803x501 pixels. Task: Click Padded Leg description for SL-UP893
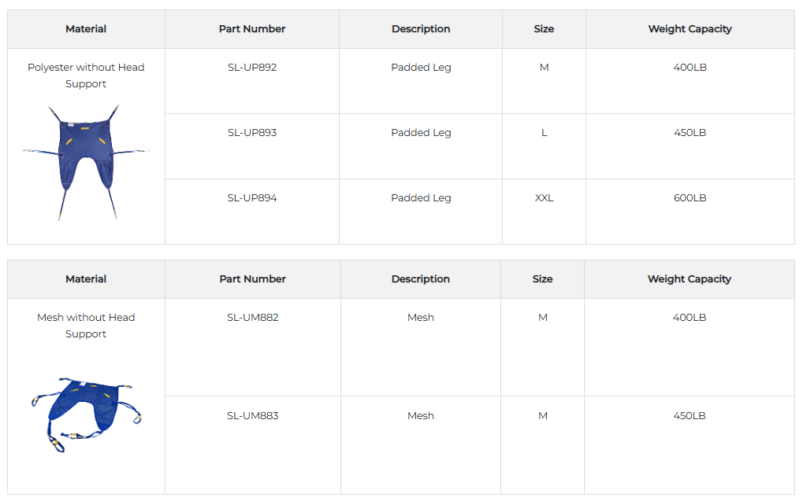pyautogui.click(x=421, y=133)
